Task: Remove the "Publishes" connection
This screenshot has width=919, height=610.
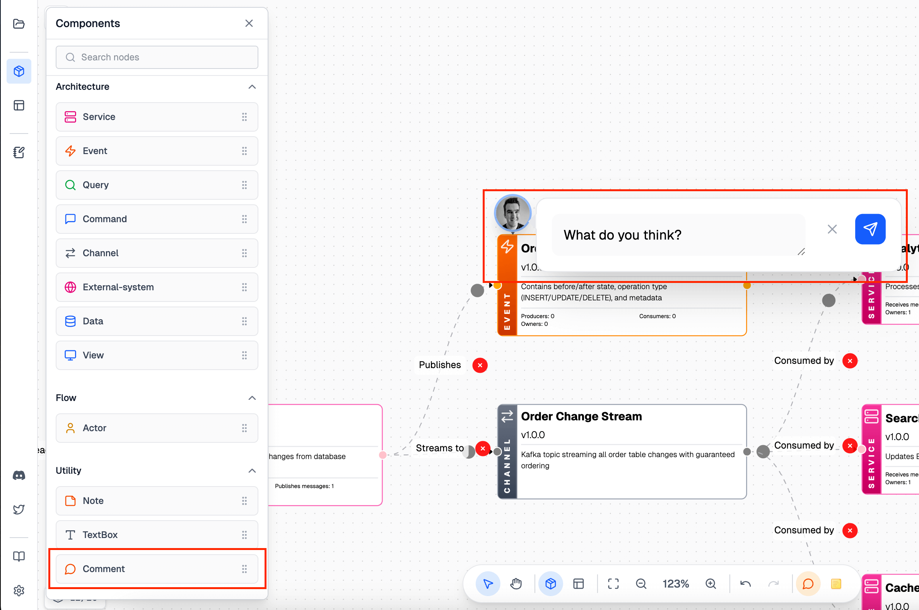Action: [479, 365]
